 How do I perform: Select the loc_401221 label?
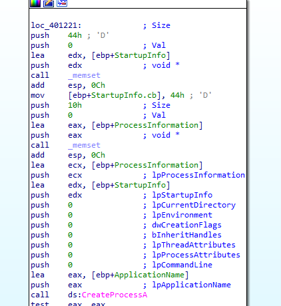coord(56,25)
